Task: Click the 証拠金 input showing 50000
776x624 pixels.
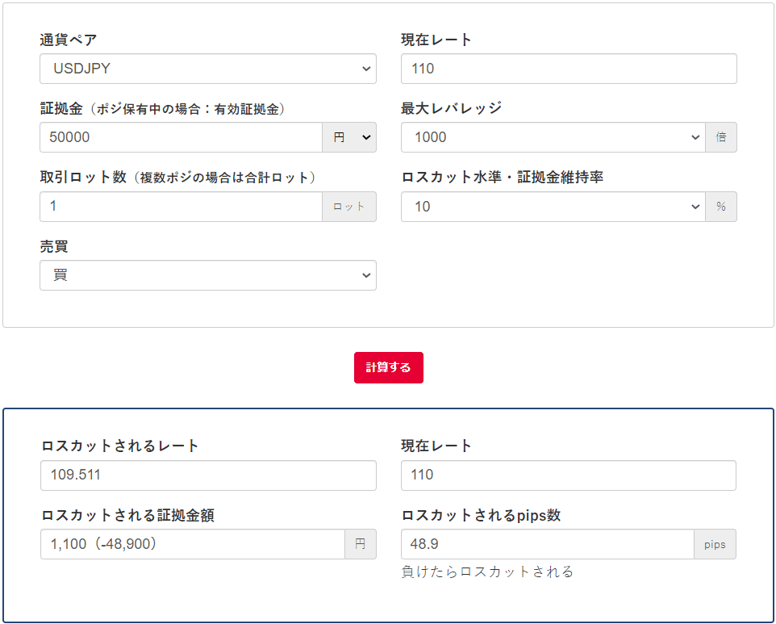Action: pos(181,137)
